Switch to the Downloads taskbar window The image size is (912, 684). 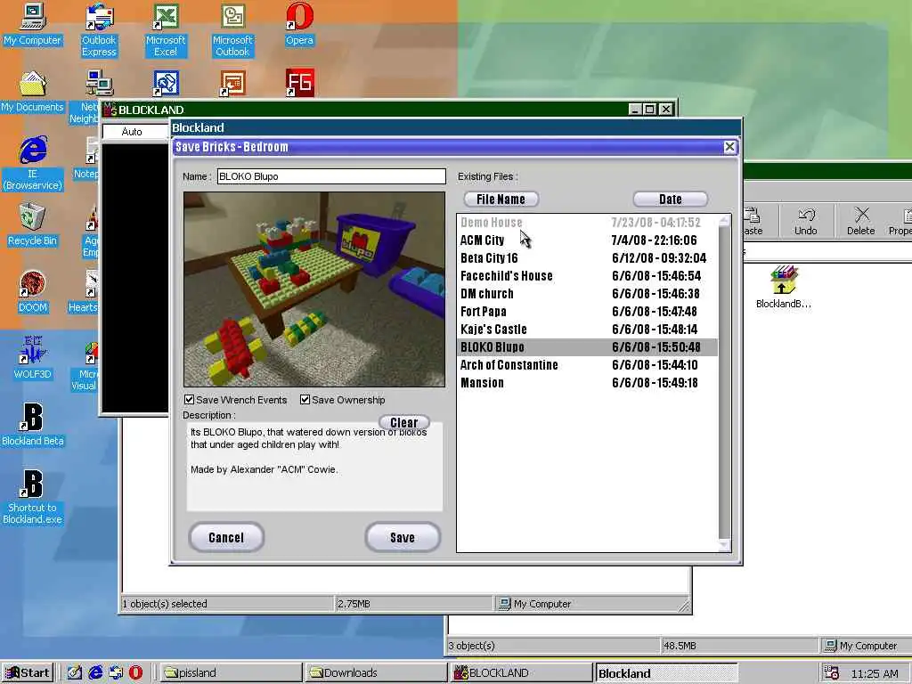376,673
